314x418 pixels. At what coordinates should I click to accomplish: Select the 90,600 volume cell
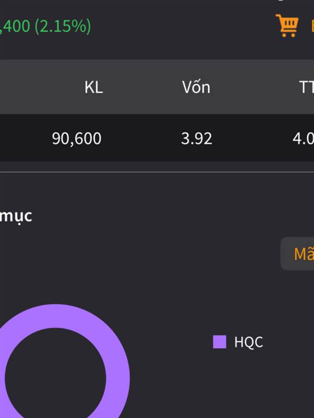76,138
